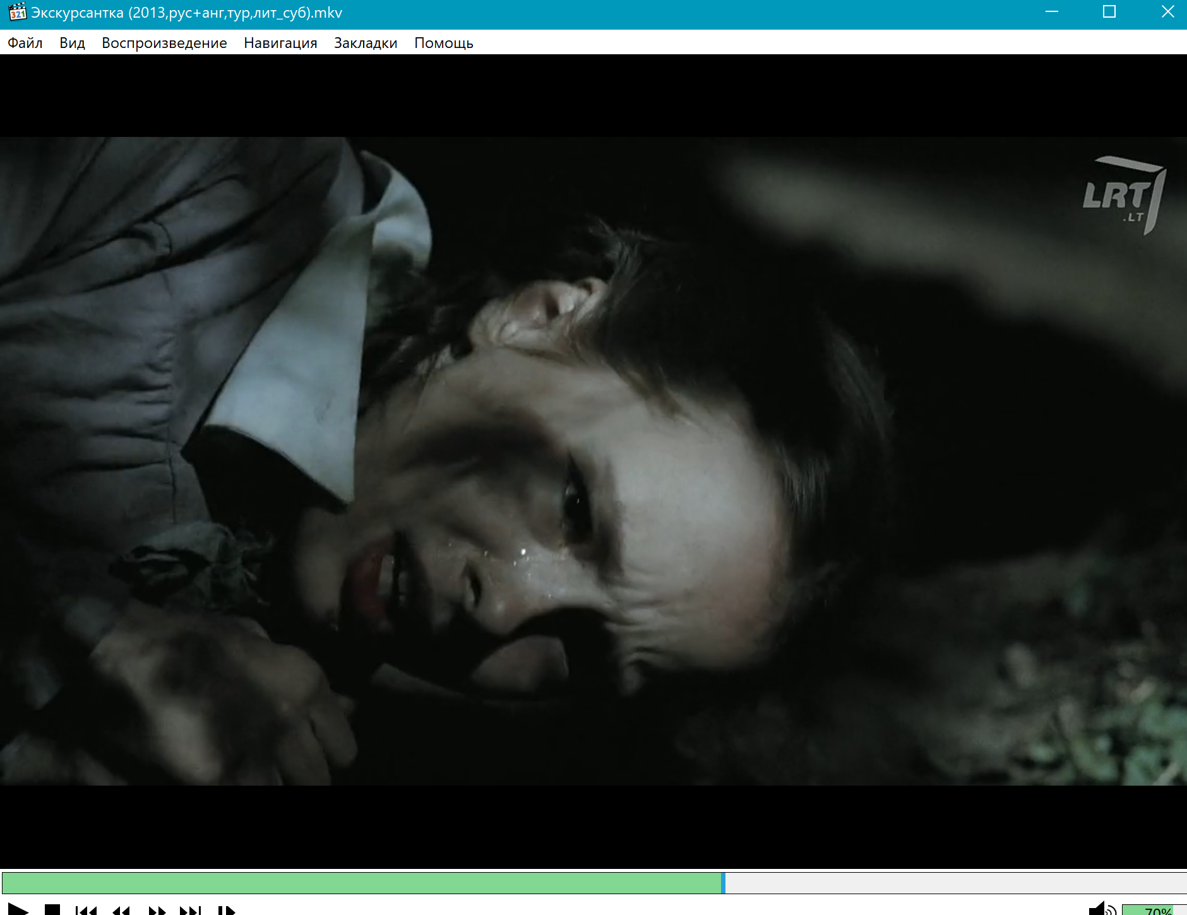1187x915 pixels.
Task: Open the Закладки menu
Action: coord(366,43)
